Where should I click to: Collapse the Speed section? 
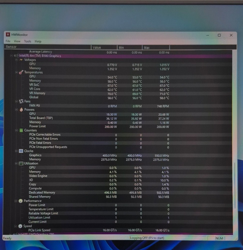(15, 226)
